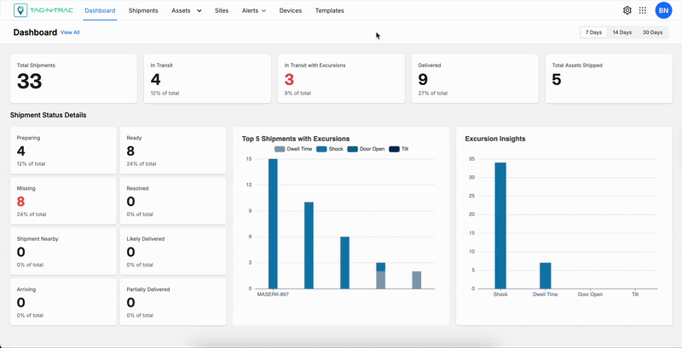The image size is (682, 348).
Task: Open the In Transit card
Action: pos(207,78)
